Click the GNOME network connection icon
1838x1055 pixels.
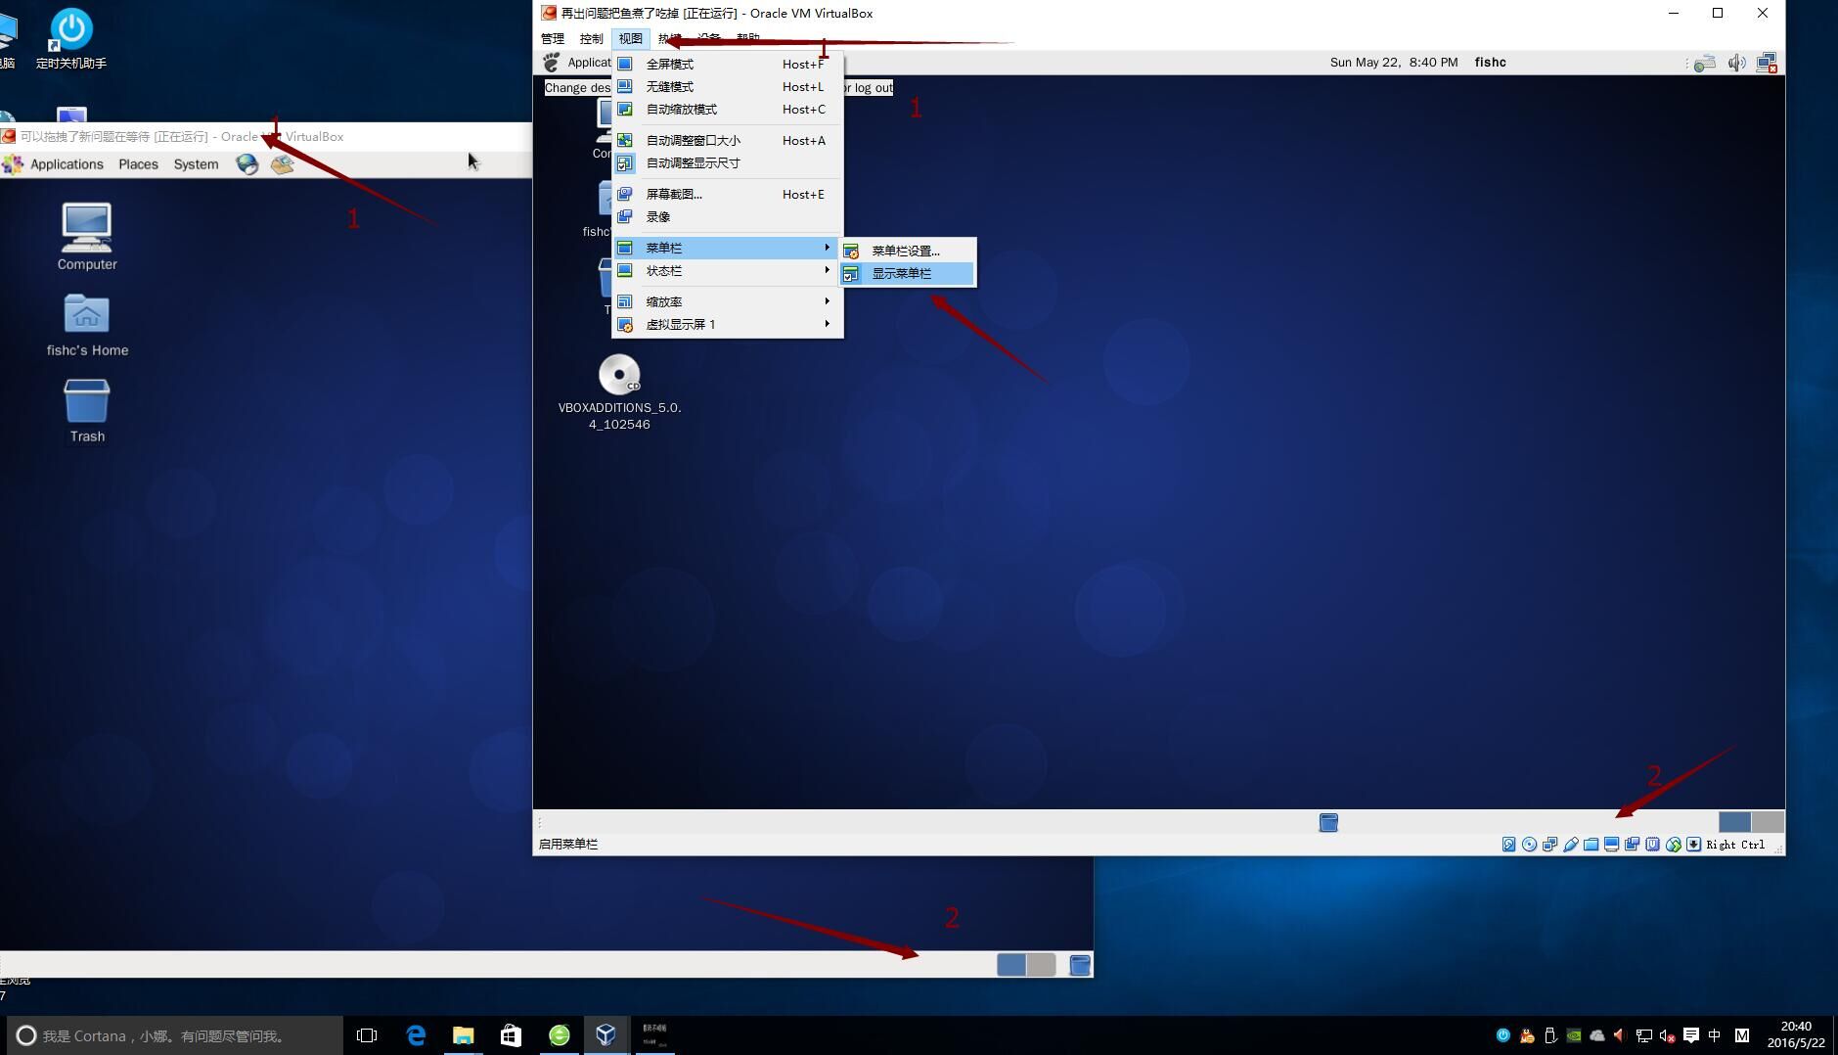click(1767, 63)
